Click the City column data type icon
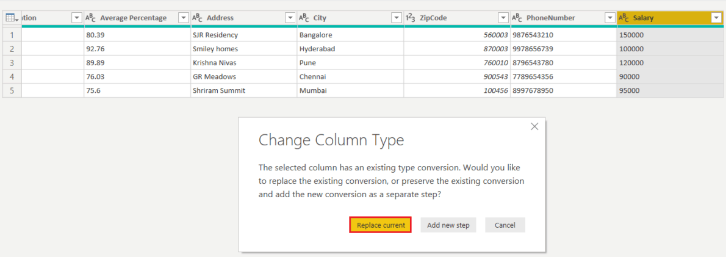This screenshot has height=257, width=726. (x=304, y=18)
